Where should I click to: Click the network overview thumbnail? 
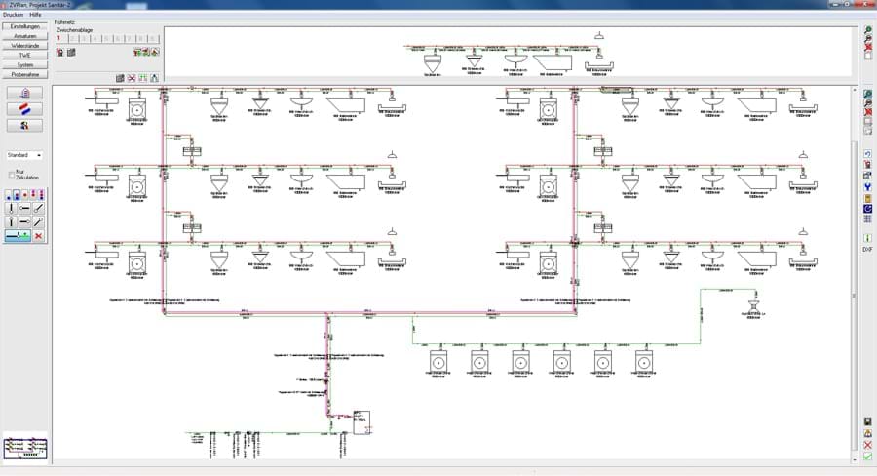(25, 448)
